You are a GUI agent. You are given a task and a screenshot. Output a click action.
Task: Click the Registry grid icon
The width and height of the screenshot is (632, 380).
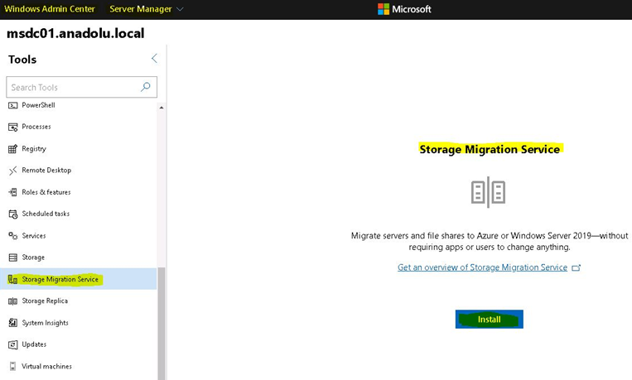pos(13,149)
